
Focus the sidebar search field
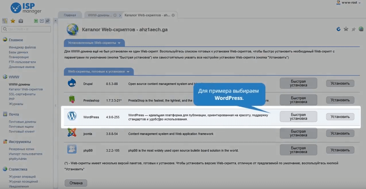click(x=26, y=29)
